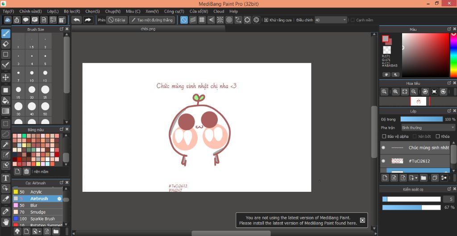Undock the Lớp panel
Viewport: 457px width, 236px height.
[x=449, y=111]
